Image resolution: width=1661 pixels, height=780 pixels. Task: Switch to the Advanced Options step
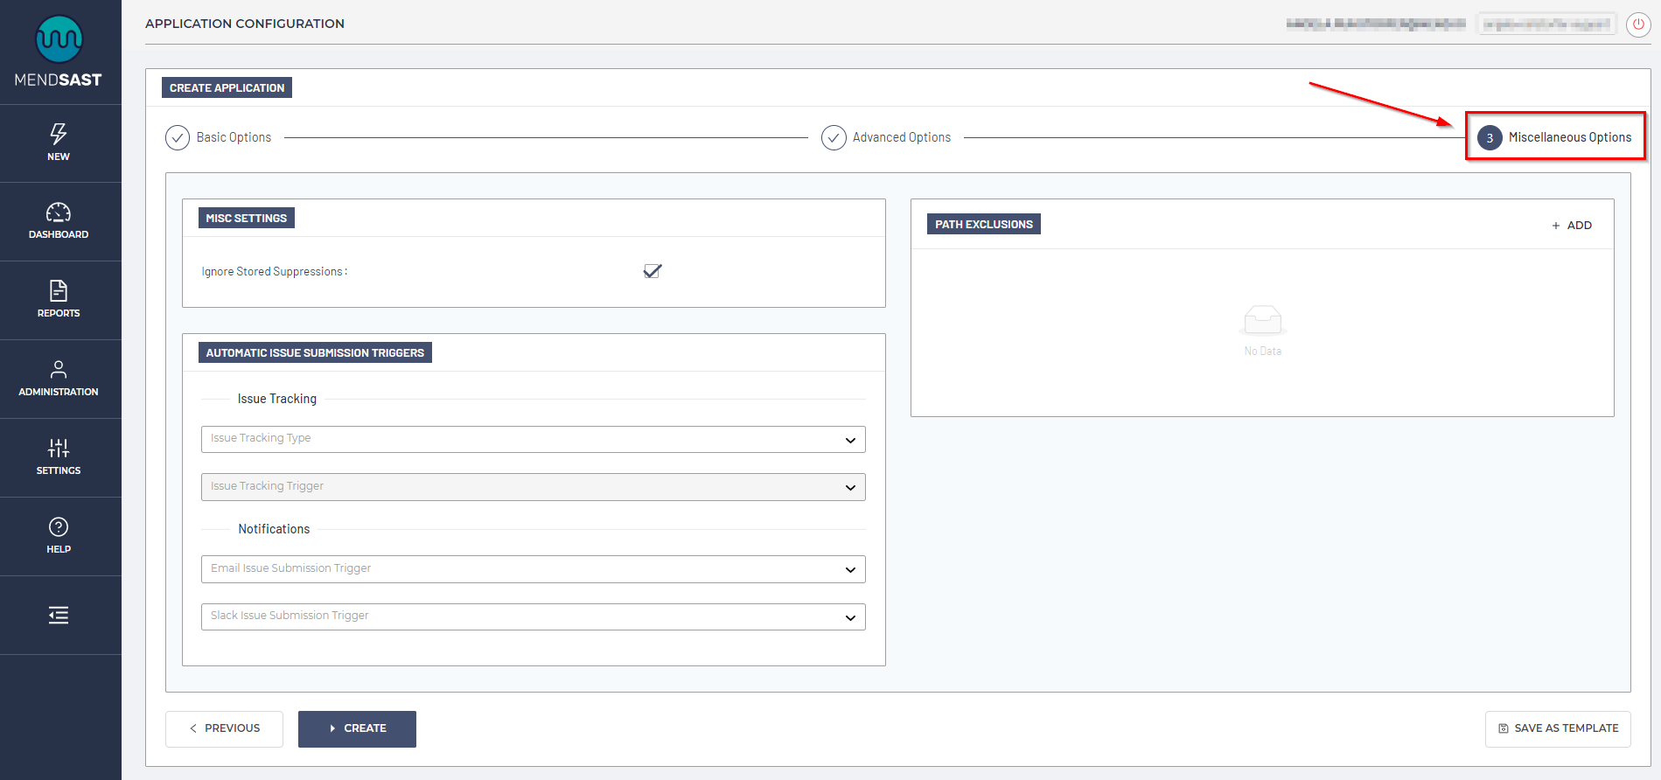point(886,137)
